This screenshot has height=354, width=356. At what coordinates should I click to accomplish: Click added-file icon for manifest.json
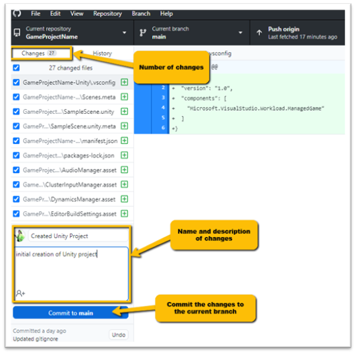[x=125, y=141]
